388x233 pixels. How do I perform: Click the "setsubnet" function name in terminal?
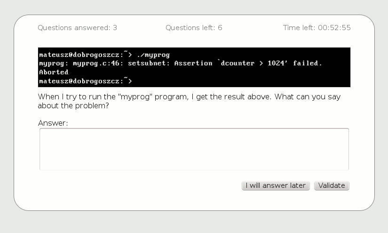(x=147, y=64)
